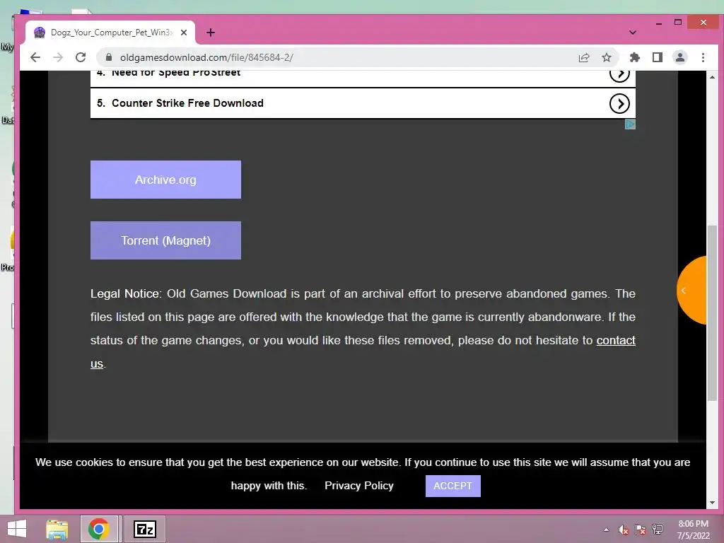Show hidden system tray icons
The width and height of the screenshot is (724, 543).
[606, 530]
